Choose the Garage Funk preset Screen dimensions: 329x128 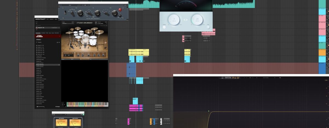click(39, 61)
